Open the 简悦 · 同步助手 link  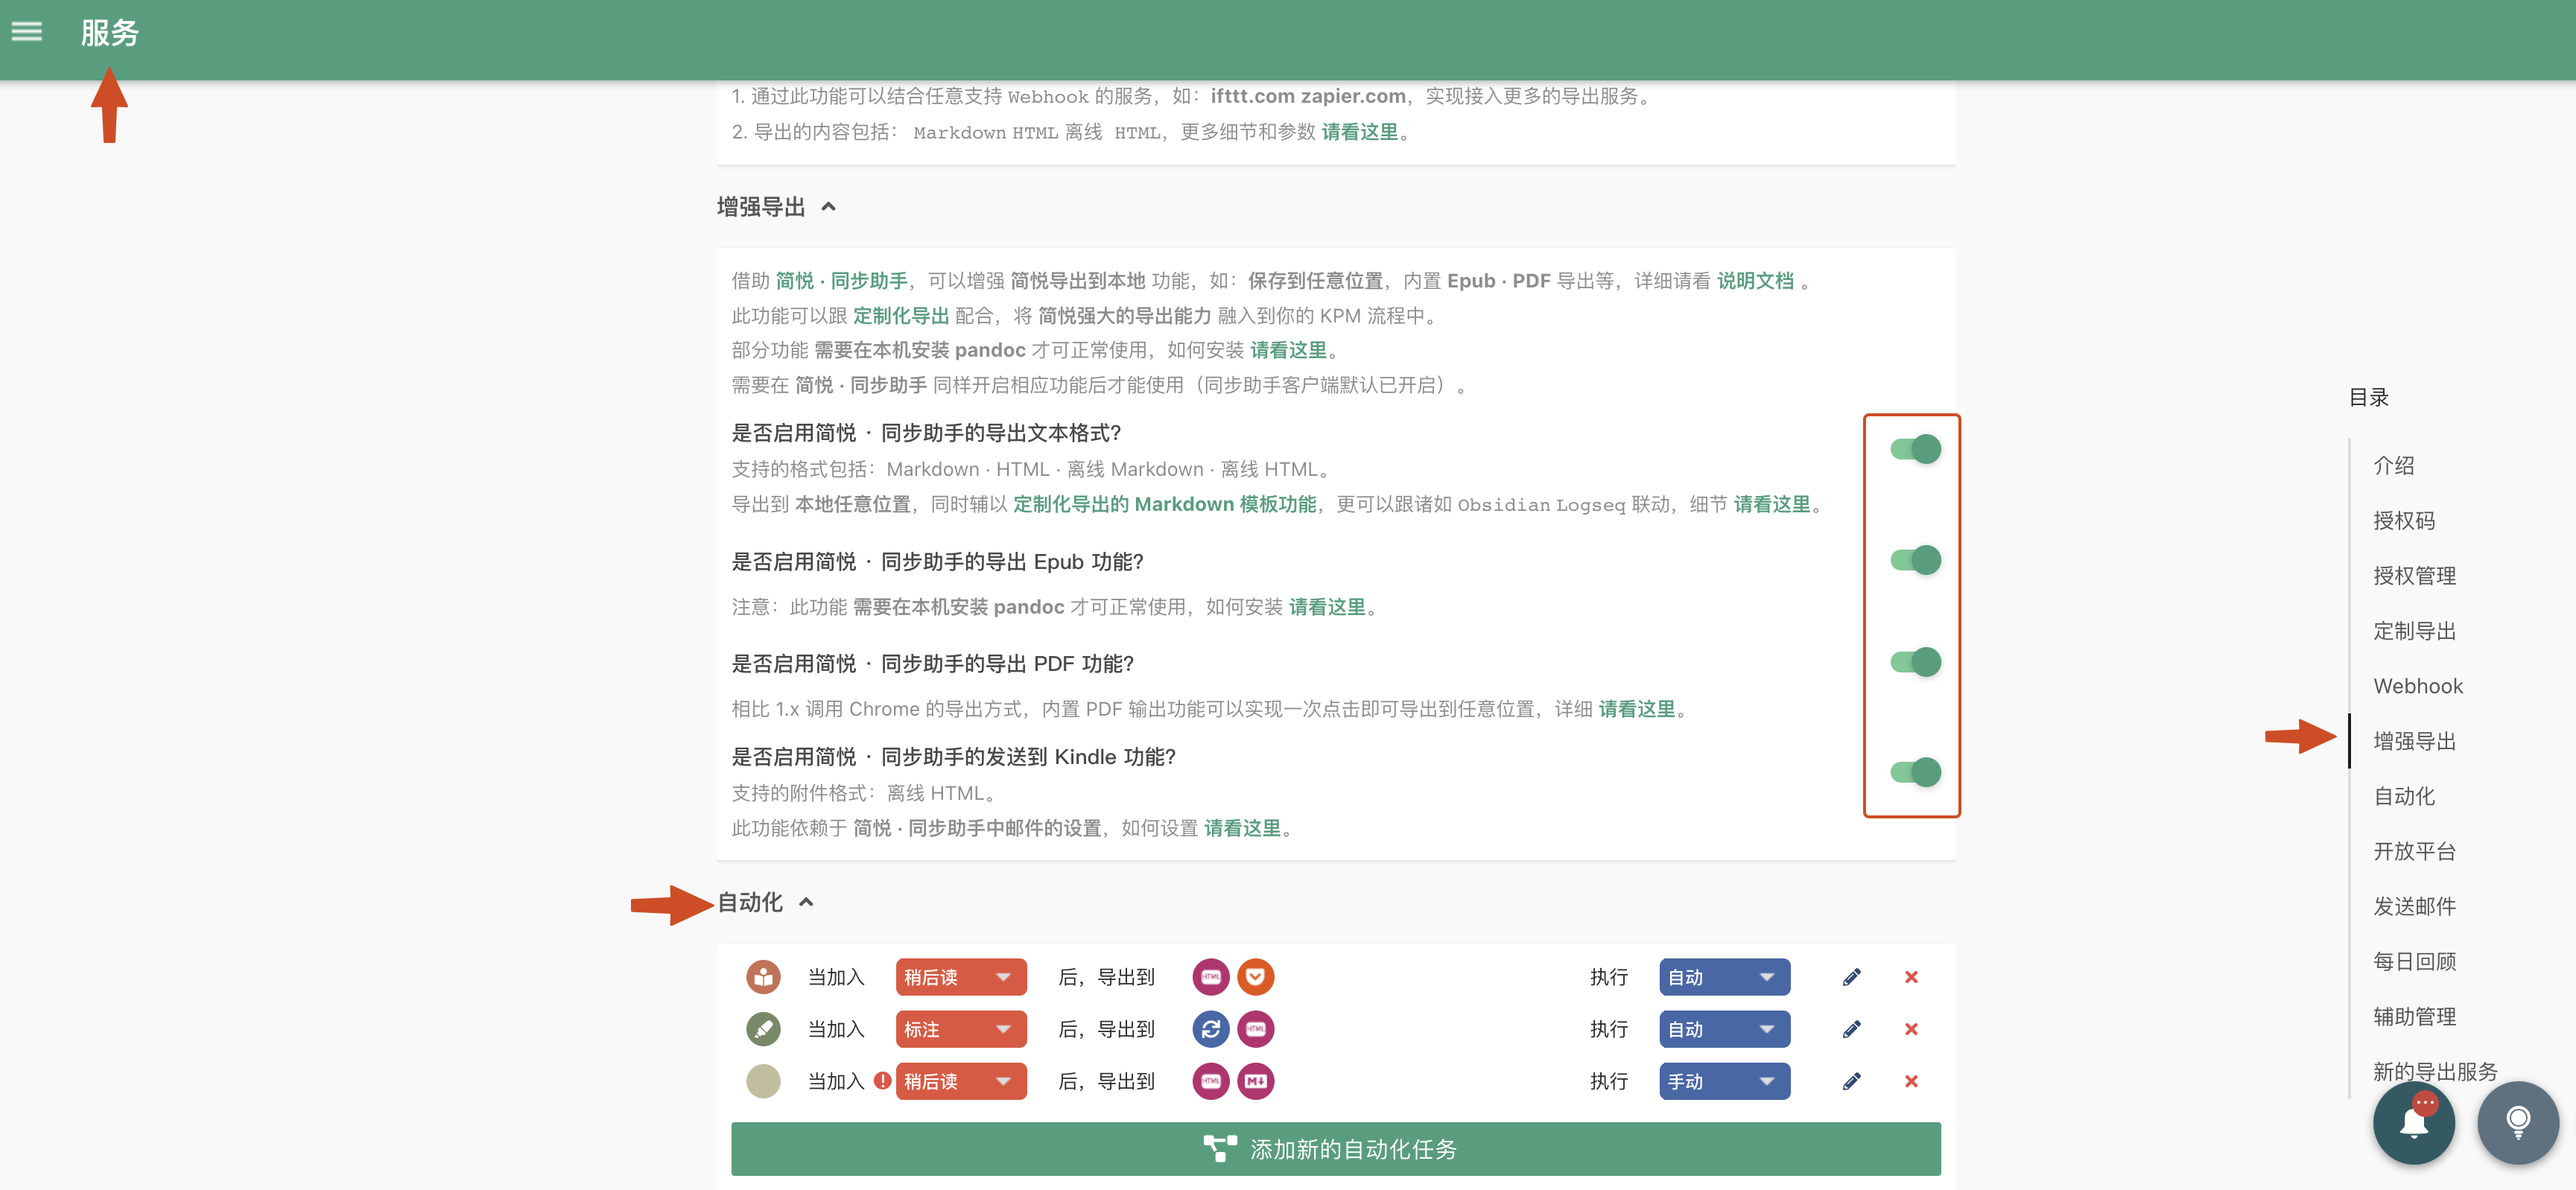click(841, 281)
